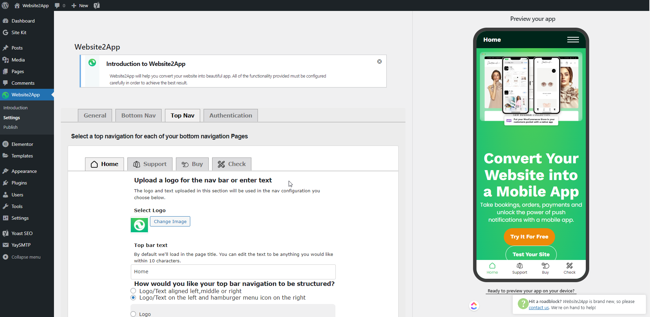Switch to the General tab

tap(95, 115)
